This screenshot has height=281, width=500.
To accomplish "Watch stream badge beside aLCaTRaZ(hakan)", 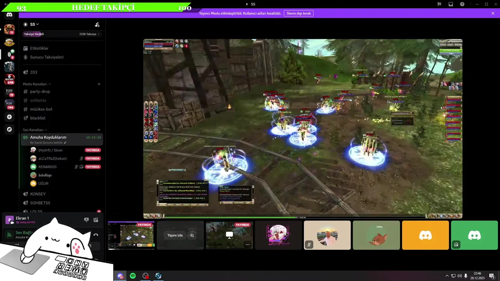I will tap(93, 158).
